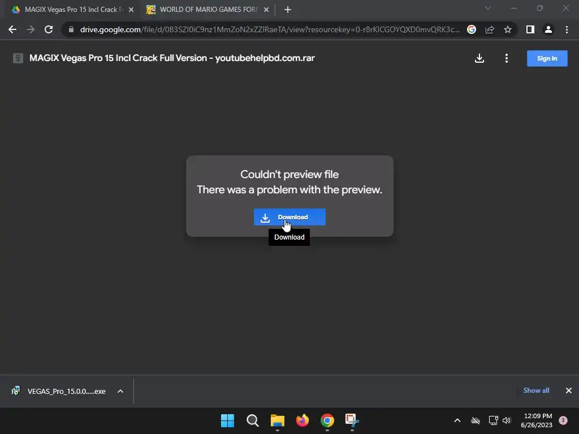
Task: Open the tab search dropdown arrow
Action: 488,8
